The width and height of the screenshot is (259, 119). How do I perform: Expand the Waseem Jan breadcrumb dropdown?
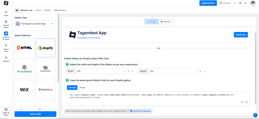[x=61, y=10]
